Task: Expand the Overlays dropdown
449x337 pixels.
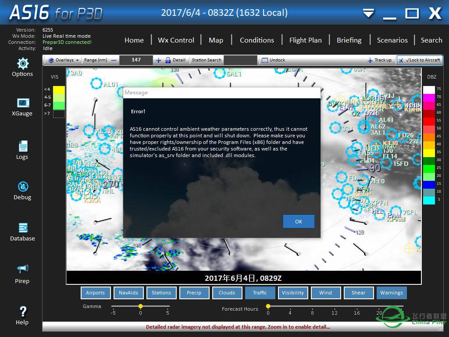Action: pyautogui.click(x=63, y=60)
